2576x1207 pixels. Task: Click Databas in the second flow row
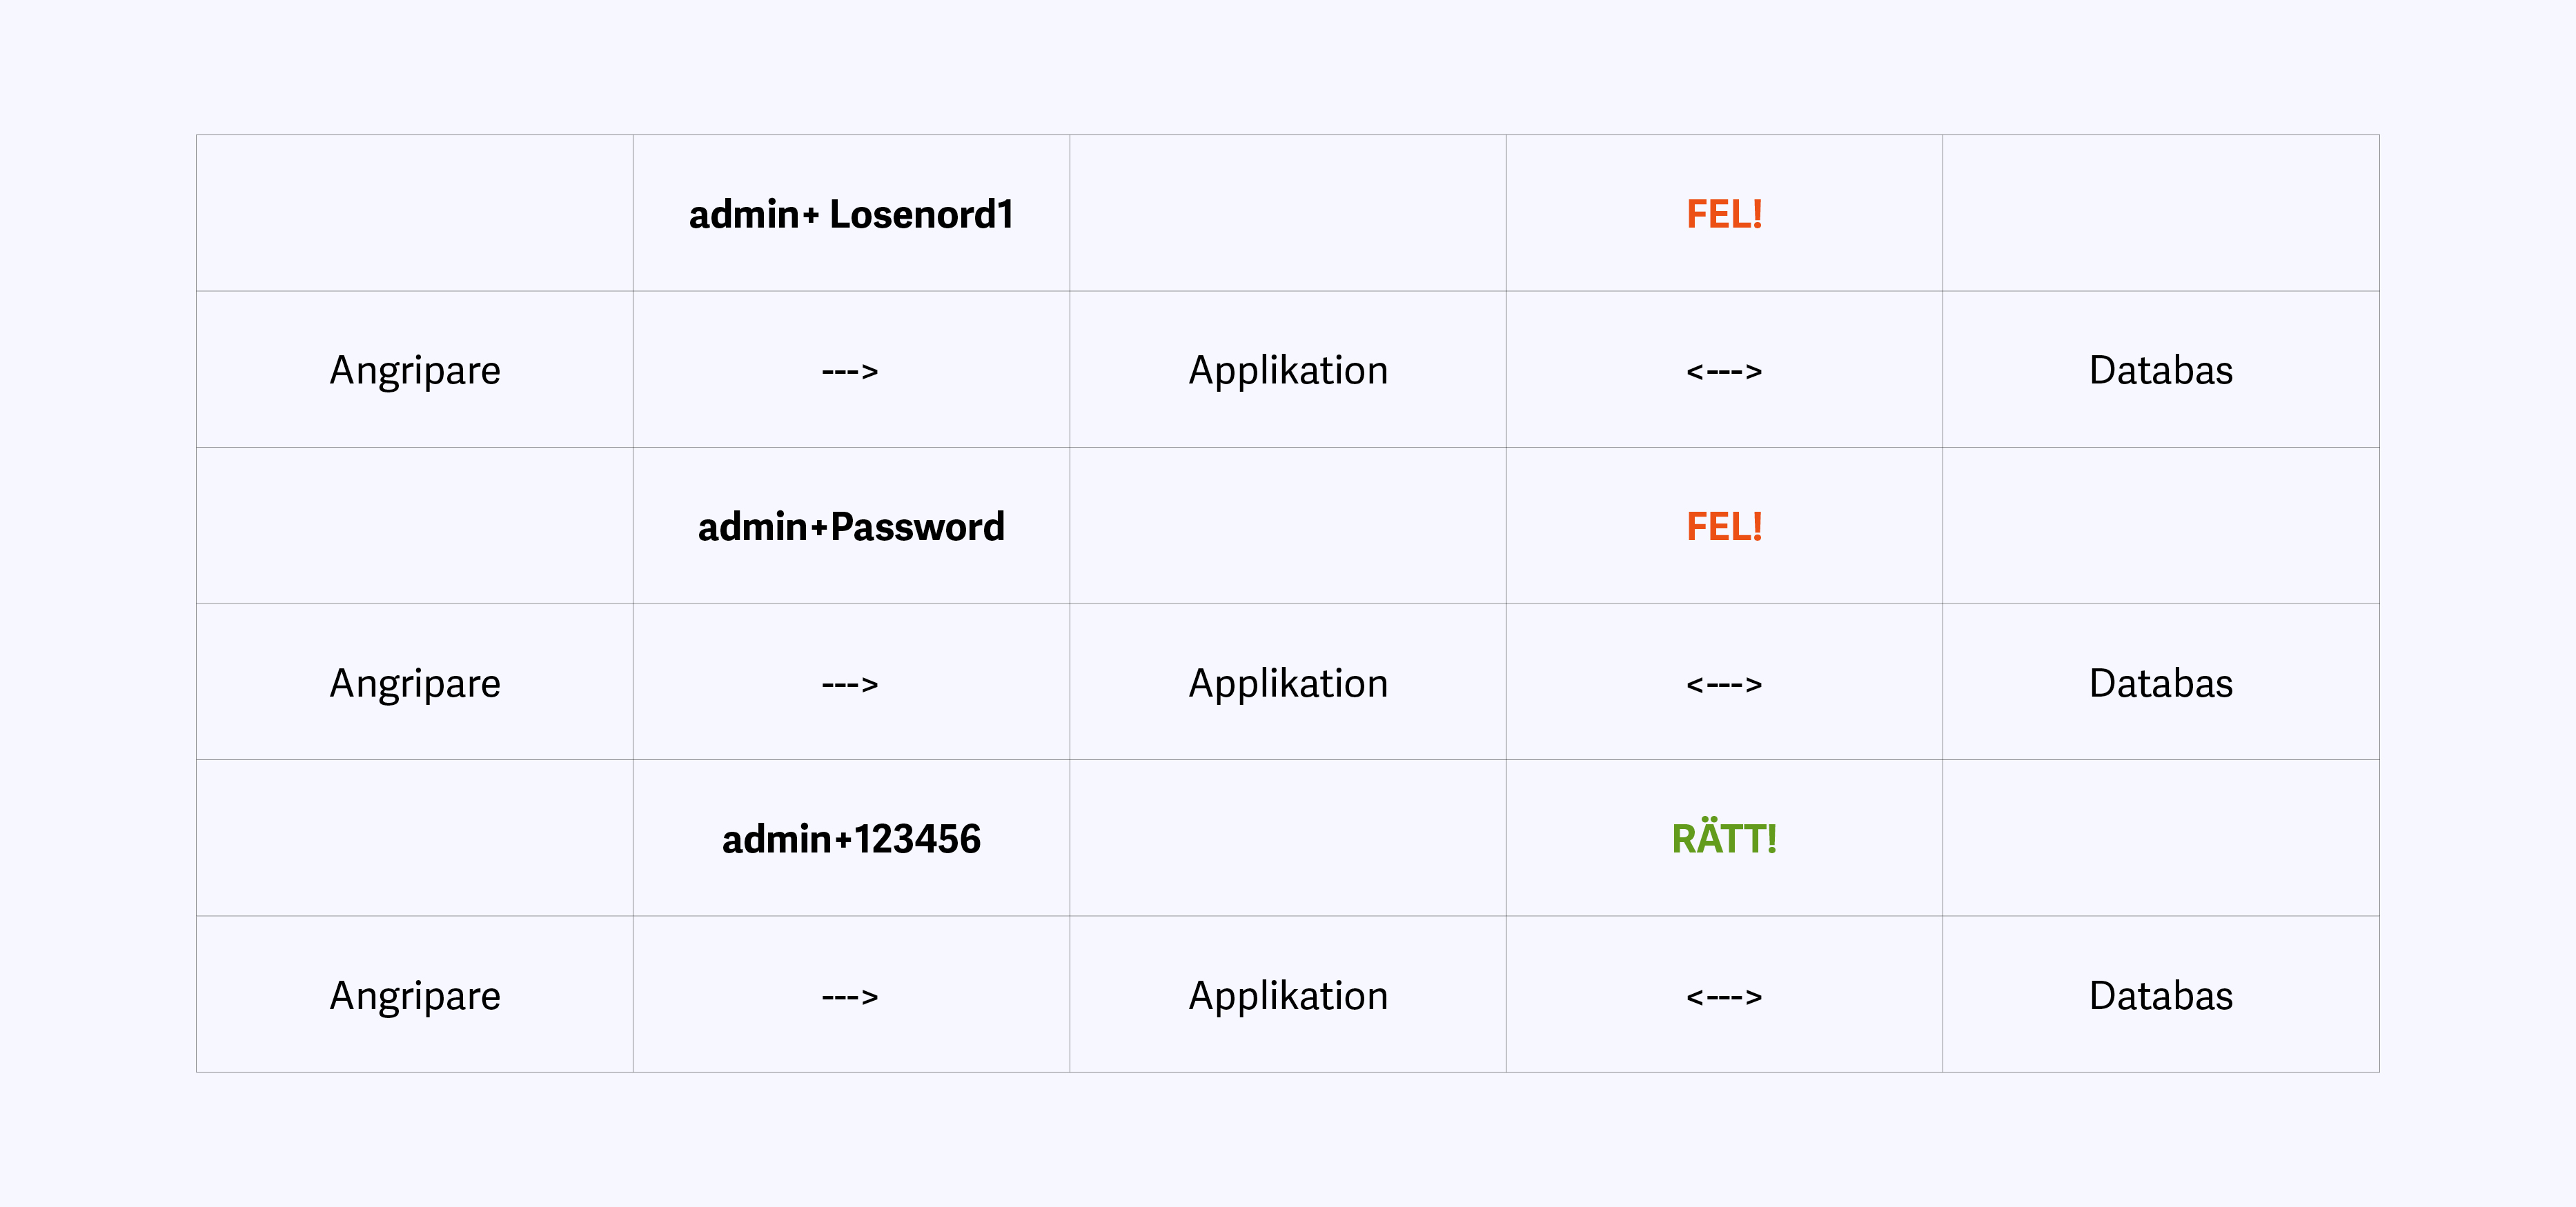pos(2161,682)
